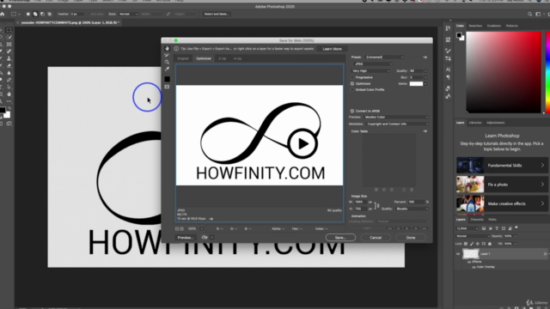Switch to the 2-Up tab

tap(223, 58)
